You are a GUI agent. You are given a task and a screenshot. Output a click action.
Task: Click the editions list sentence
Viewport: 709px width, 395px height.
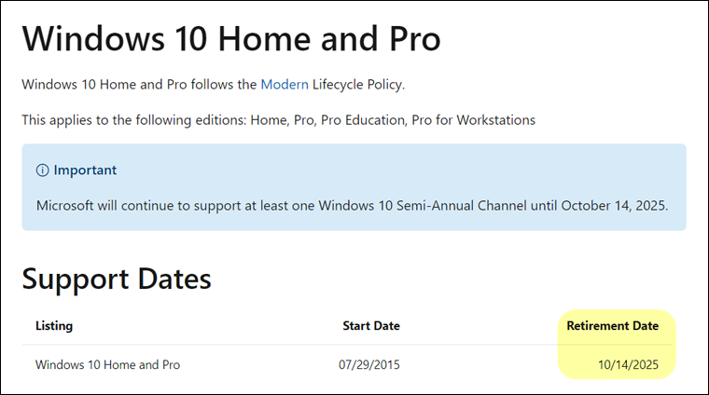click(279, 120)
